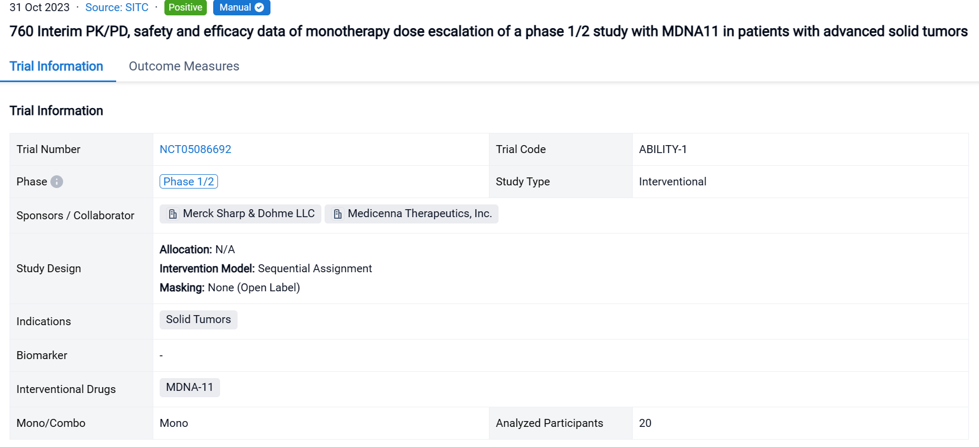
Task: Click the Manual badge label
Action: pyautogui.click(x=235, y=7)
